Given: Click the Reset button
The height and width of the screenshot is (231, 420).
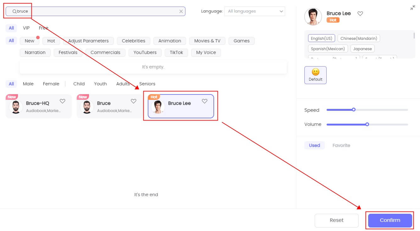Looking at the screenshot, I should [x=337, y=220].
